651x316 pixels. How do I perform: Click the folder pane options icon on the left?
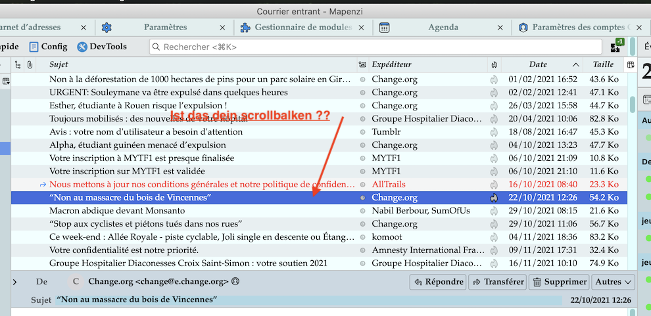click(x=6, y=81)
